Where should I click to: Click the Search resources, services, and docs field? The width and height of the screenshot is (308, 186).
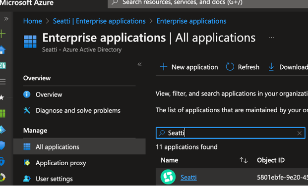(x=208, y=3)
